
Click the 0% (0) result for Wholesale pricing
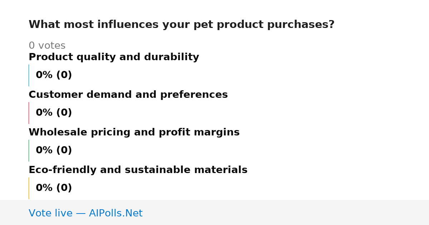[x=54, y=150]
